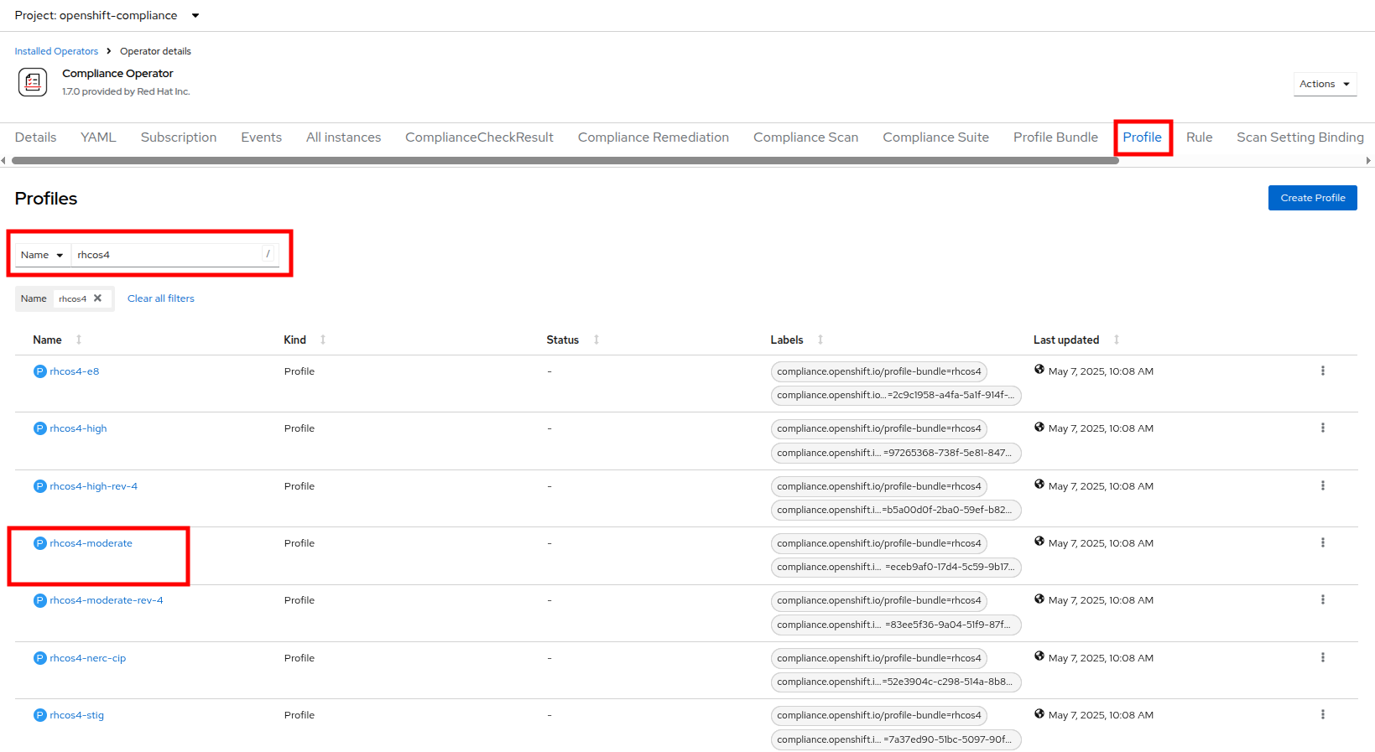
Task: Focus the name filter text field
Action: click(x=168, y=255)
